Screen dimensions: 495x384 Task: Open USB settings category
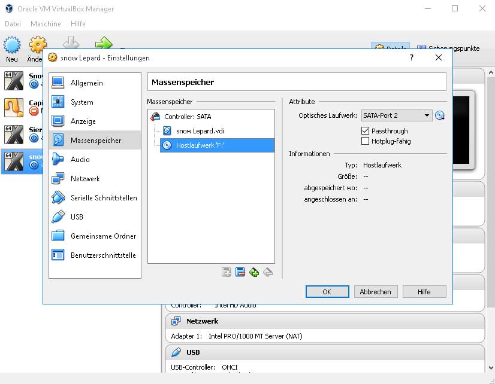tap(95, 217)
